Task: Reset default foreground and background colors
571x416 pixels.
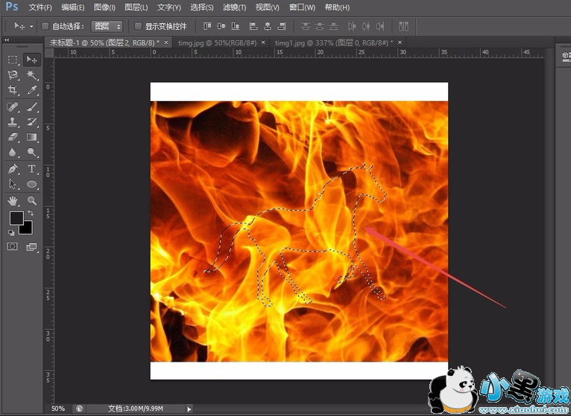Action: [11, 233]
